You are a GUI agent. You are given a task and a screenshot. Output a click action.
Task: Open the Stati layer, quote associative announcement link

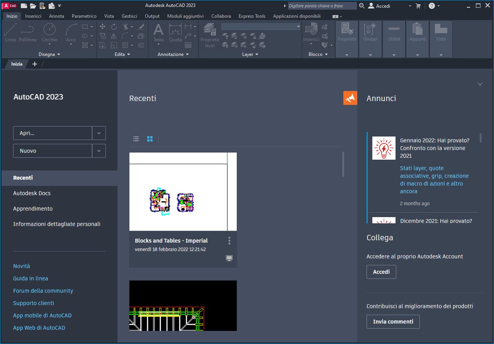[x=435, y=180]
